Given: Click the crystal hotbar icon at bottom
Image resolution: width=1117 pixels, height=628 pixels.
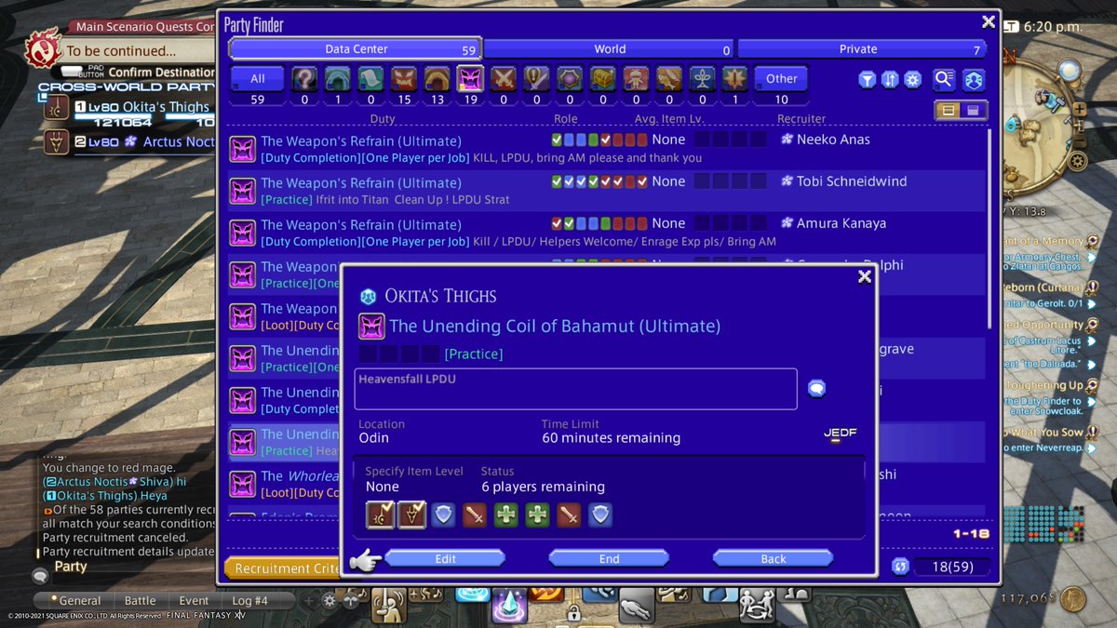Looking at the screenshot, I should [x=510, y=606].
